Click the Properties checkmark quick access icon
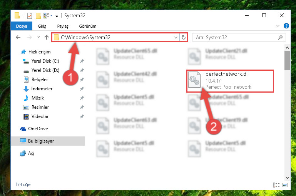The height and width of the screenshot is (196, 296). click(30, 16)
